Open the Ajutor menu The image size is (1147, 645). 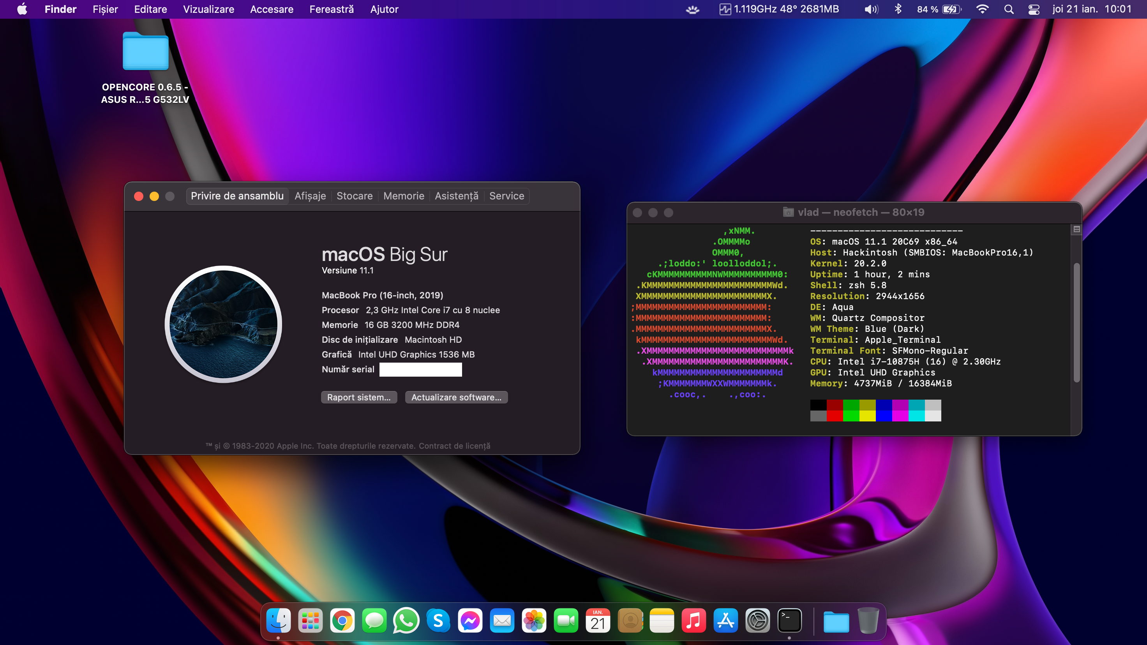(x=384, y=9)
